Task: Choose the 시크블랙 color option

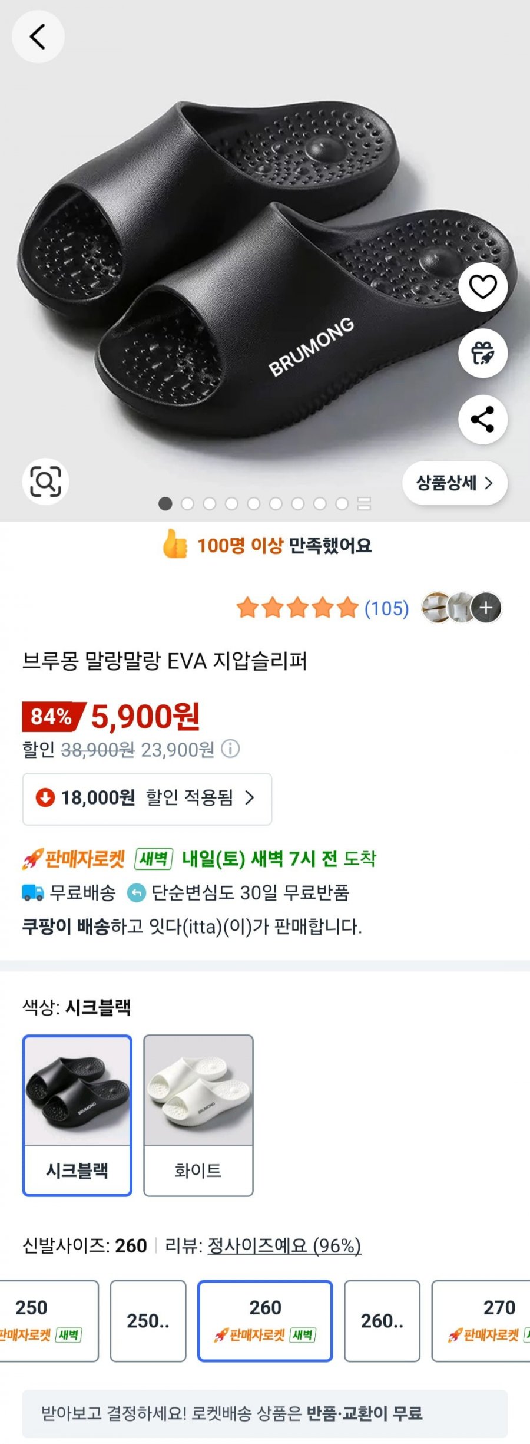Action: 77,1115
